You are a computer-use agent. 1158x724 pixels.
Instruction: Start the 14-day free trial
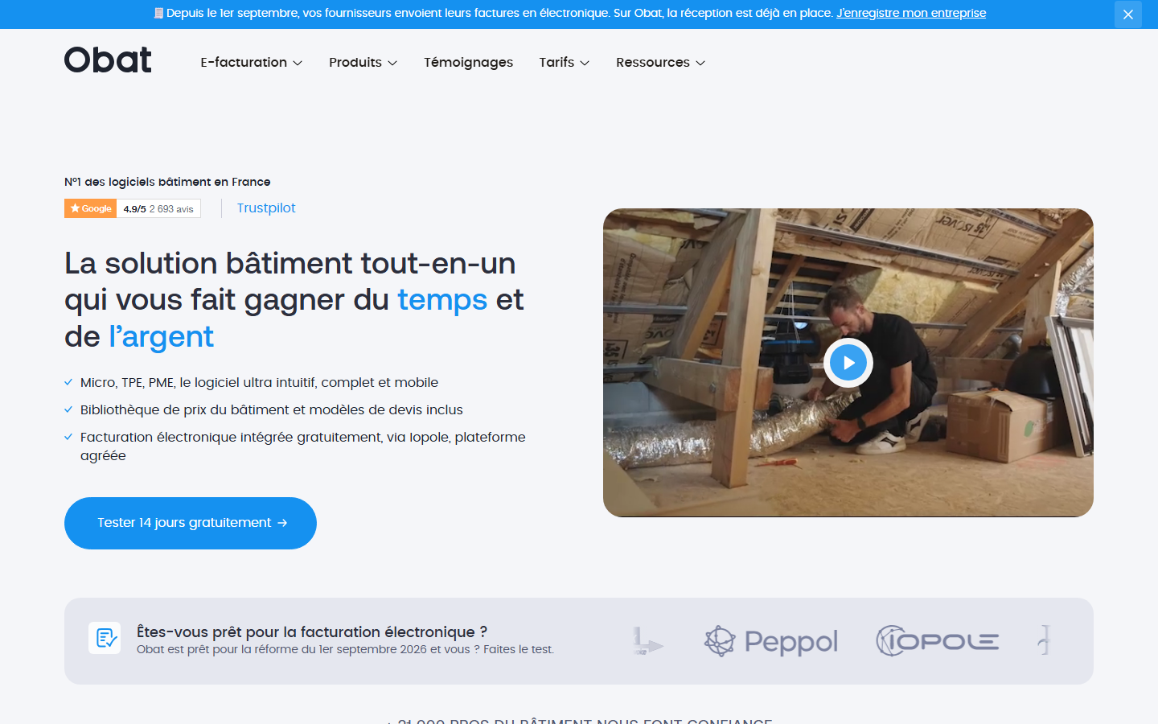coord(191,523)
